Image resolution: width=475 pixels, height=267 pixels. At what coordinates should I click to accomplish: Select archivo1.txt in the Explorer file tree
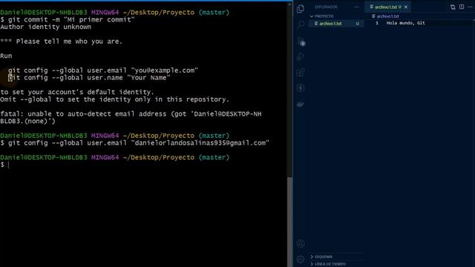tap(336, 23)
